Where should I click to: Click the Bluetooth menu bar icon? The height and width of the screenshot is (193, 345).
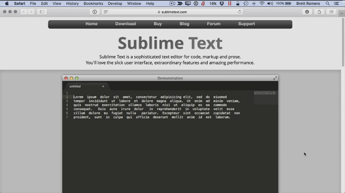[254, 3]
